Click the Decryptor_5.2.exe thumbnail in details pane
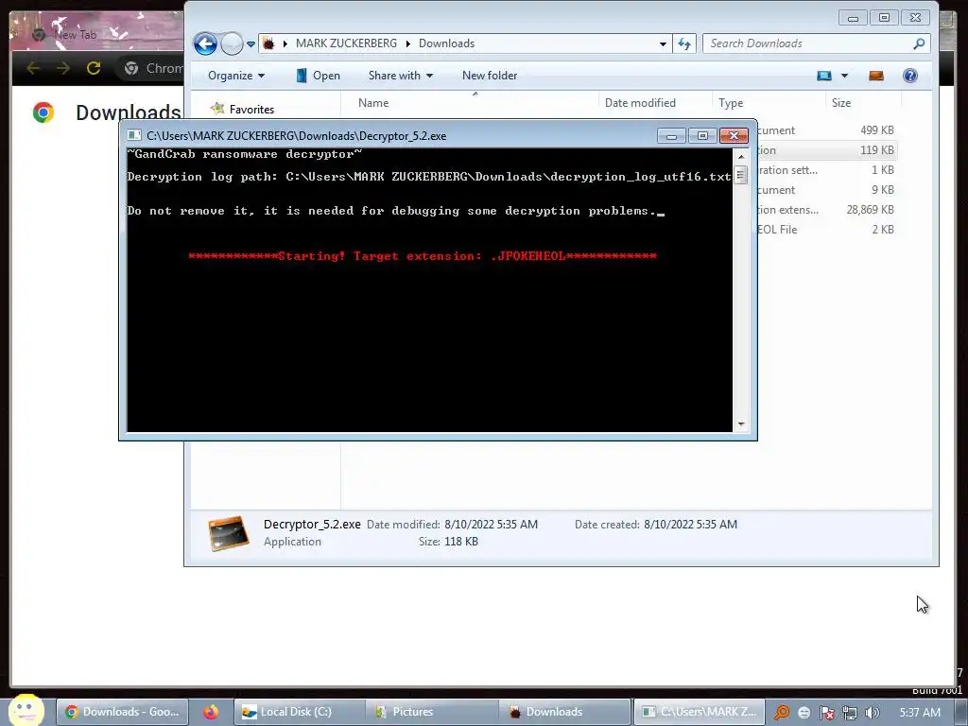The width and height of the screenshot is (968, 726). tap(229, 533)
